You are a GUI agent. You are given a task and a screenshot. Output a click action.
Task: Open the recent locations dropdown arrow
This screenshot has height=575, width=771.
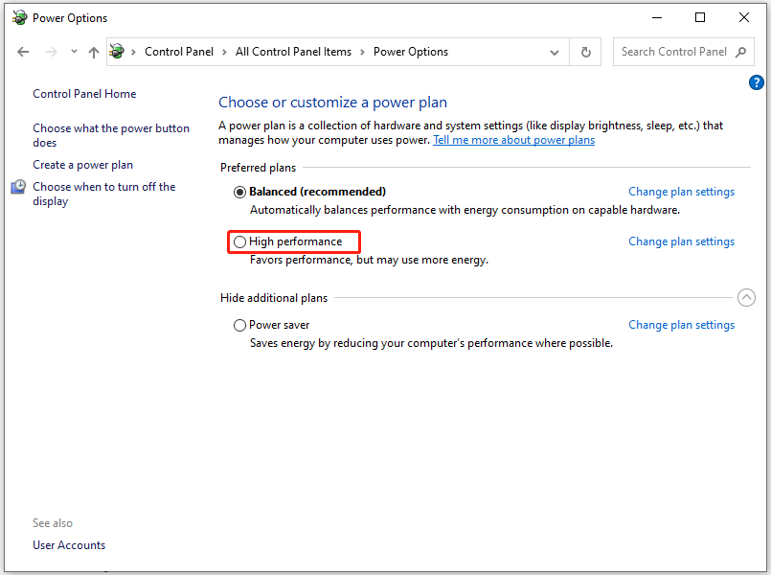pos(74,51)
